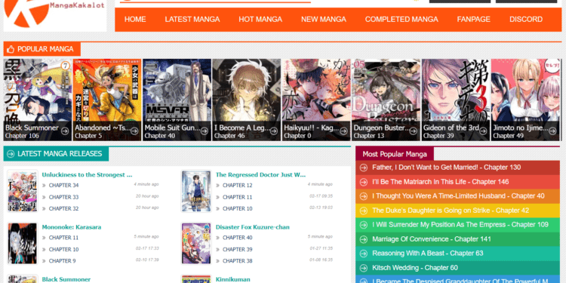566x283 pixels.
Task: Click the arrow icon on Haikyuu card
Action: (x=343, y=131)
